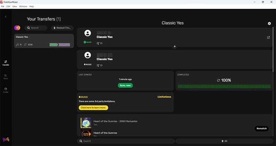Click the magnifier icon in the bottom tracks search
Screen dimensions: 276x146
[81, 141]
